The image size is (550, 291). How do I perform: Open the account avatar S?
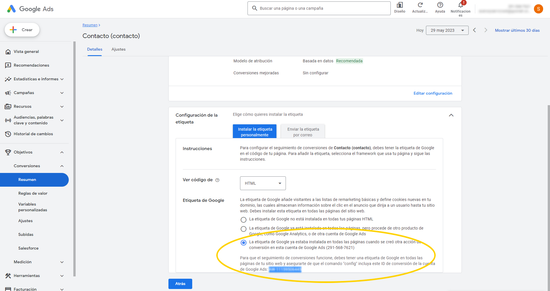coord(538,9)
